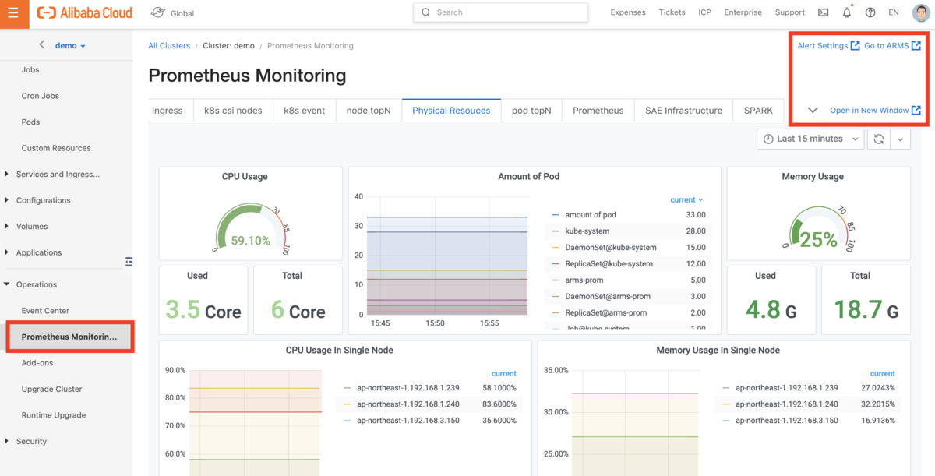935x476 pixels.
Task: Expand the Applications section
Action: click(38, 252)
